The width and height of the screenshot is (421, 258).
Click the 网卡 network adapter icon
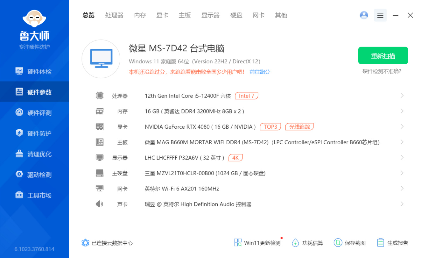pos(100,189)
